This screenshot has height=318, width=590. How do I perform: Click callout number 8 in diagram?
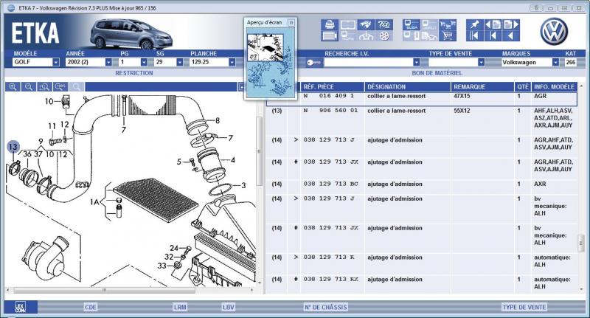pos(218,120)
